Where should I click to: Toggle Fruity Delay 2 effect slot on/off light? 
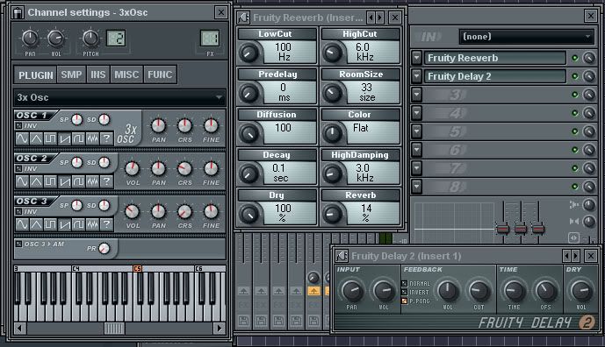pos(575,76)
